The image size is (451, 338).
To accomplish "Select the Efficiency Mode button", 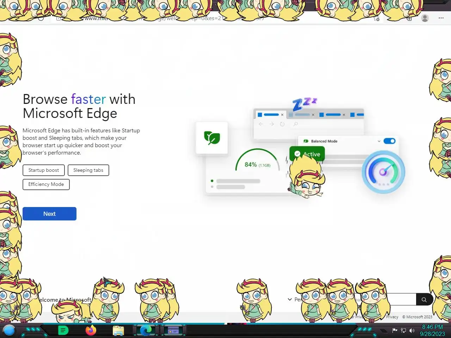I will [x=46, y=184].
